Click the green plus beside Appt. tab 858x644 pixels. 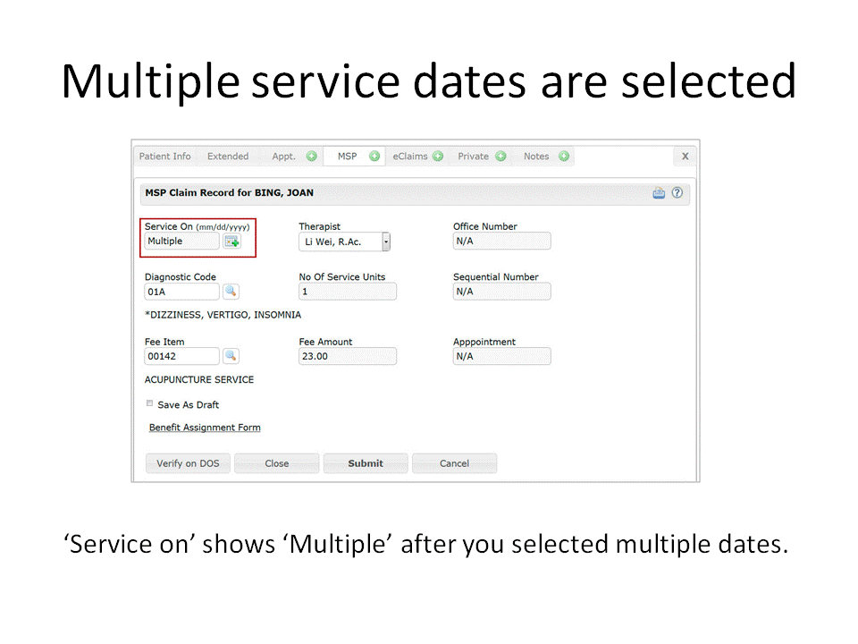point(311,157)
